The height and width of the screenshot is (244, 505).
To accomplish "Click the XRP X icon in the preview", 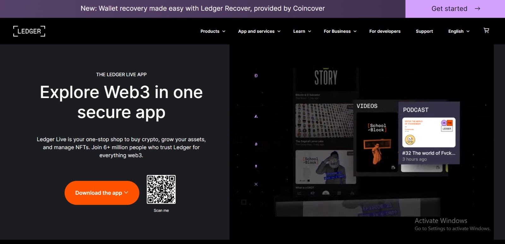I will [256, 184].
